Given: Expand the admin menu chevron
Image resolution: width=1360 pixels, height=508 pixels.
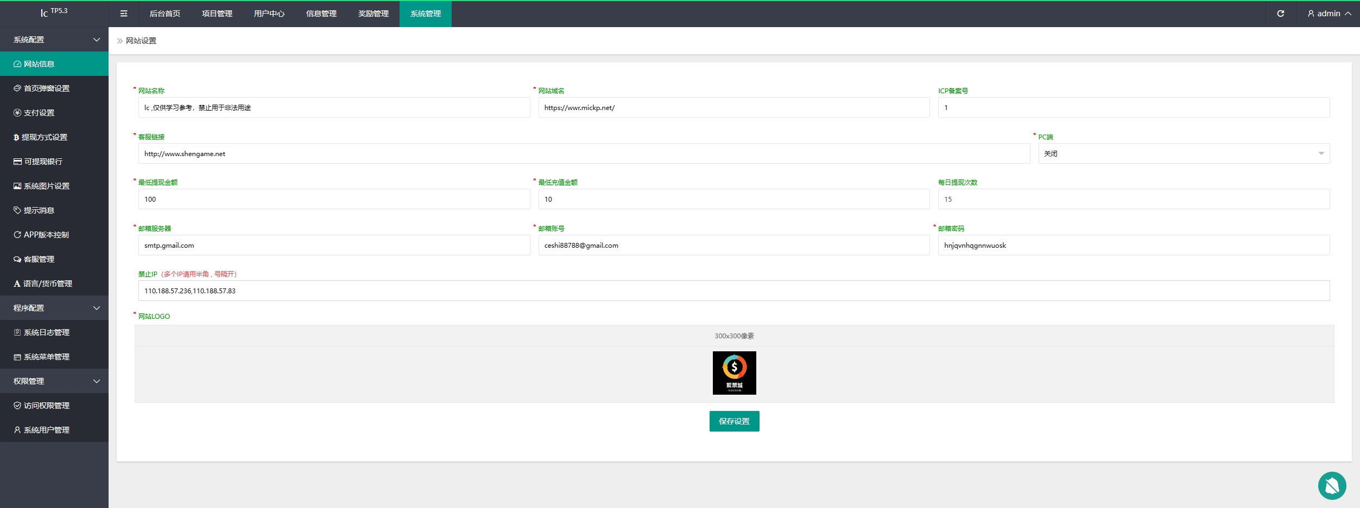Looking at the screenshot, I should [1348, 14].
